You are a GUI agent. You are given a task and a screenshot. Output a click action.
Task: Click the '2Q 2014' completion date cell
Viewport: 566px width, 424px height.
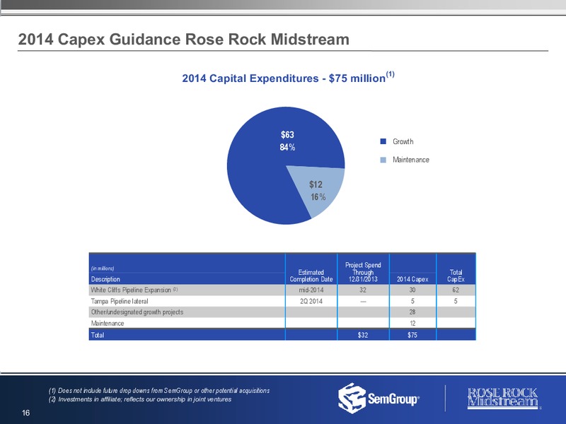click(311, 302)
